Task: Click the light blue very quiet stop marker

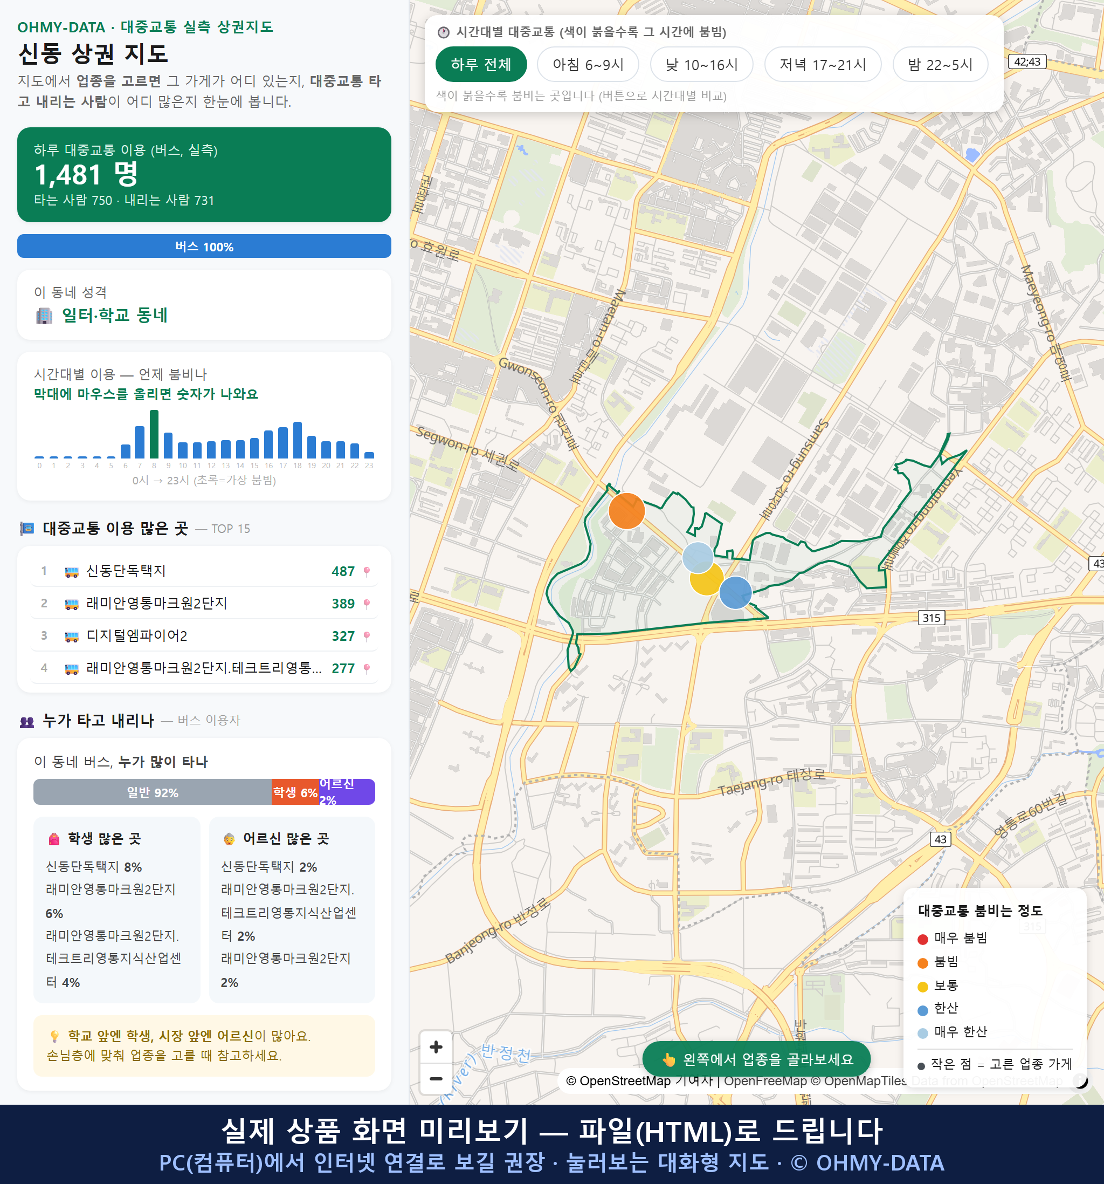Action: click(698, 557)
